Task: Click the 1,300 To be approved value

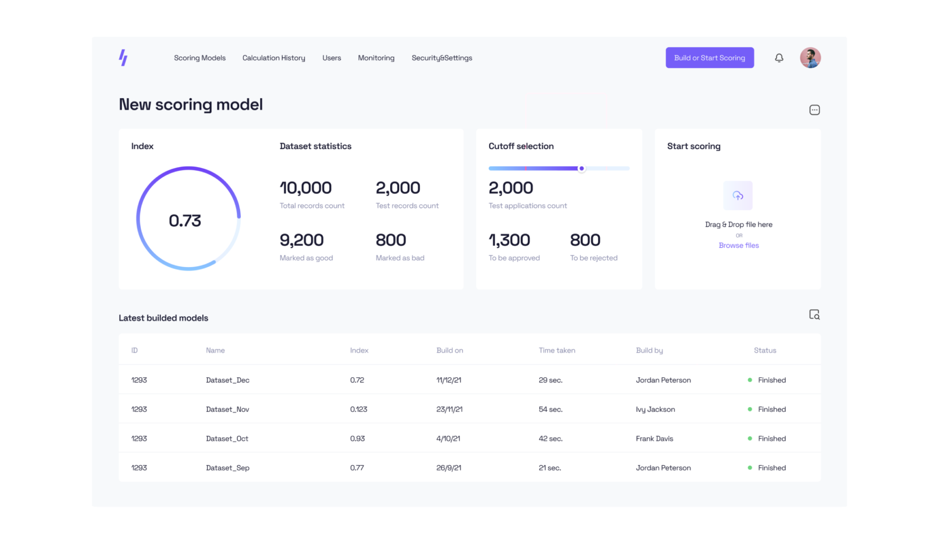Action: [x=509, y=240]
